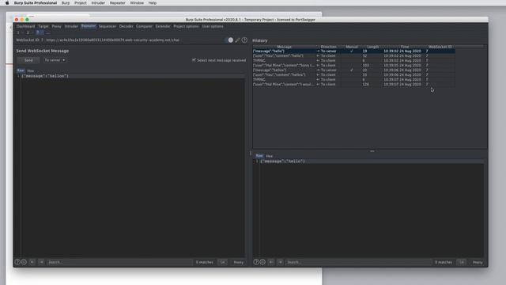Sort history by Length column
The image size is (506, 285).
pos(372,47)
